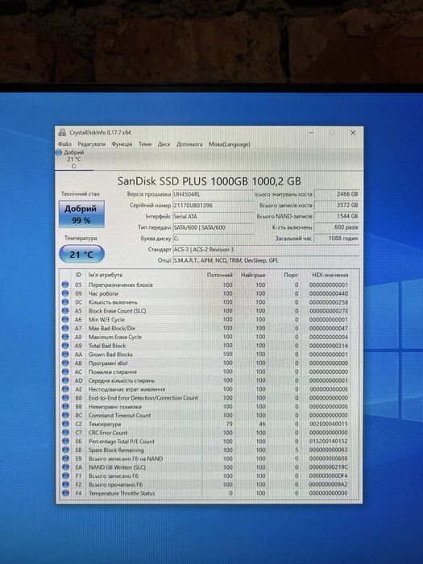Click status icon for F4 Temperature Throttle Status
This screenshot has height=564, width=423.
[65, 493]
